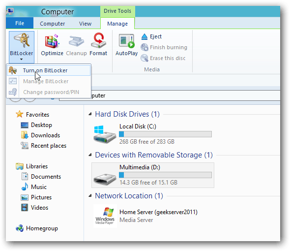Open the BitLocker dropdown arrow
The image size is (290, 251).
[22, 60]
